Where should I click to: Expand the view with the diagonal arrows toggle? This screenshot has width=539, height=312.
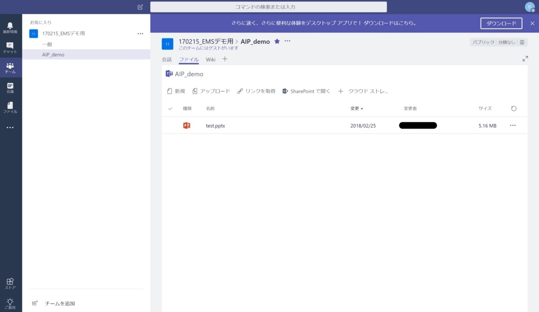click(525, 58)
